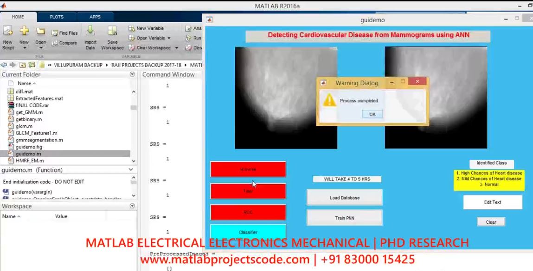Click the Value column header in Workspace
Image resolution: width=533 pixels, height=271 pixels.
[61, 216]
